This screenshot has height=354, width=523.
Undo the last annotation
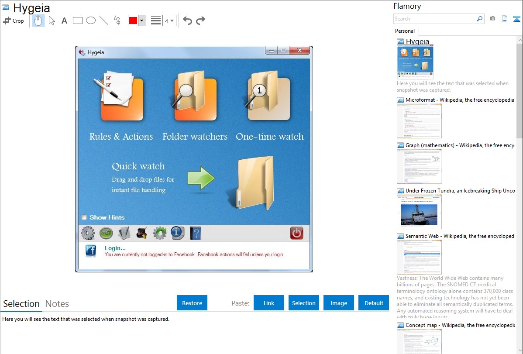187,21
